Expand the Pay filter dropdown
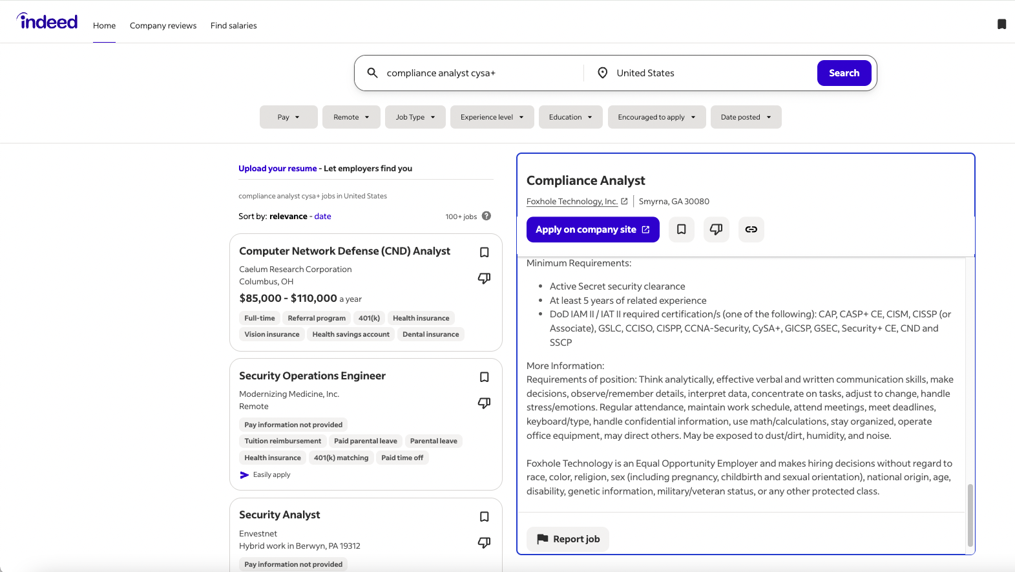This screenshot has height=572, width=1015. [288, 117]
